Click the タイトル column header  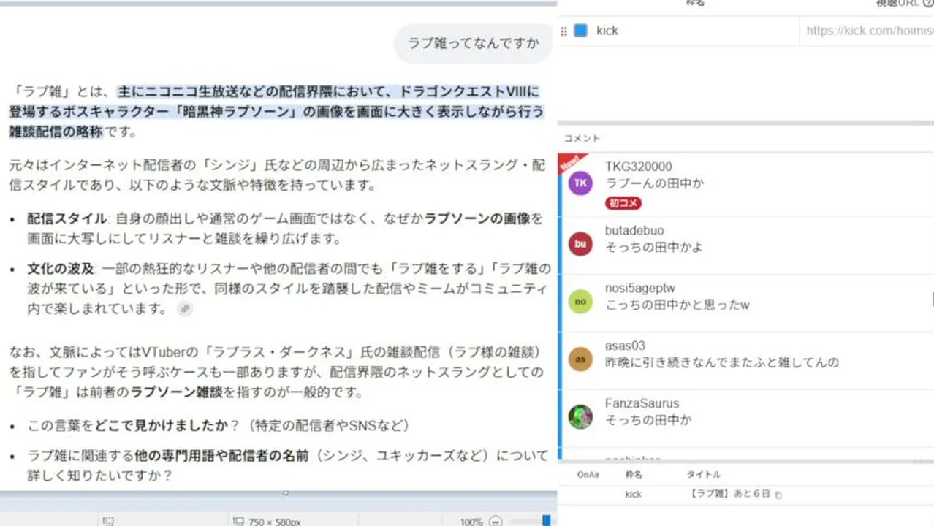coord(703,475)
